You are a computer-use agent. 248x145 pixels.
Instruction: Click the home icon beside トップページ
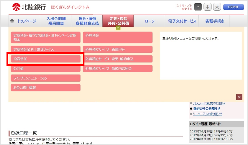coord(12,21)
